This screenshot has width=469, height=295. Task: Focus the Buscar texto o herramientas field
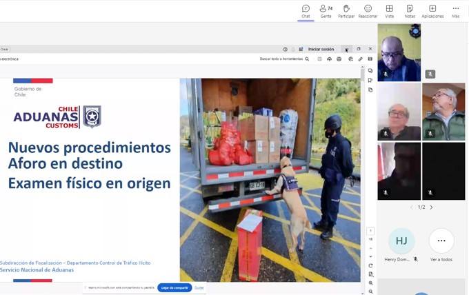point(281,59)
